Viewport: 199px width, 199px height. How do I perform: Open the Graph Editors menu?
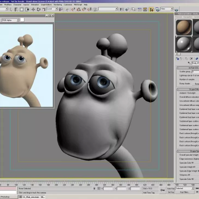46,5
